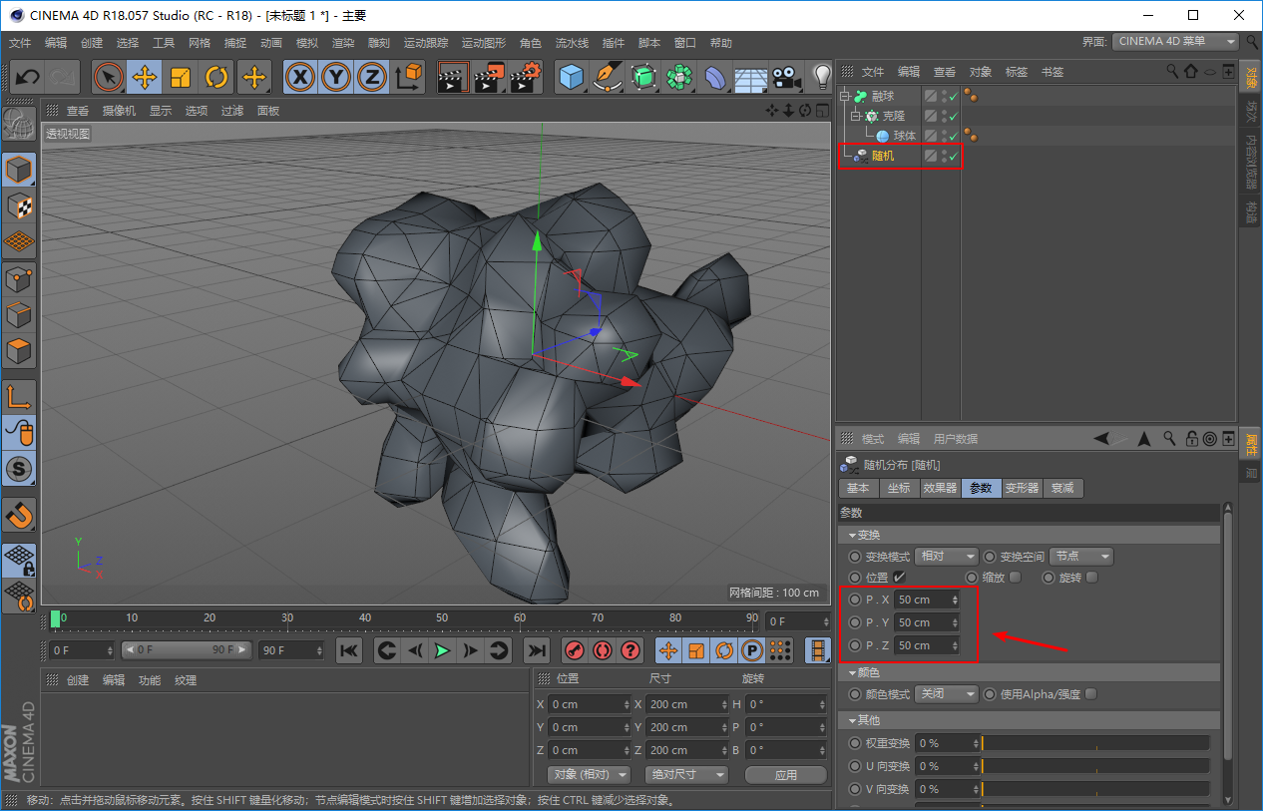The height and width of the screenshot is (811, 1263).
Task: Open the deformer Bend icon
Action: coord(715,77)
